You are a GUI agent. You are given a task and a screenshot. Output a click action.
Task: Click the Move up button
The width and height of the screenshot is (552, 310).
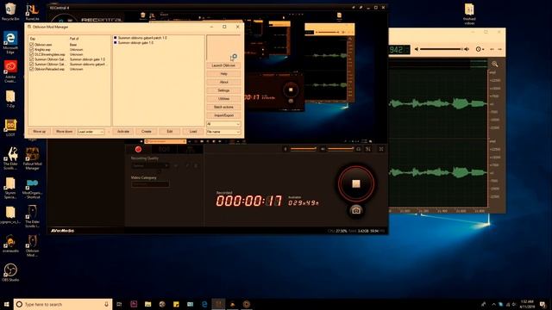[40, 132]
